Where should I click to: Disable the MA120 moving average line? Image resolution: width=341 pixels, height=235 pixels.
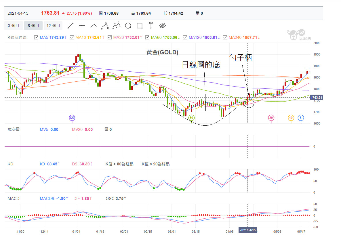(185, 37)
